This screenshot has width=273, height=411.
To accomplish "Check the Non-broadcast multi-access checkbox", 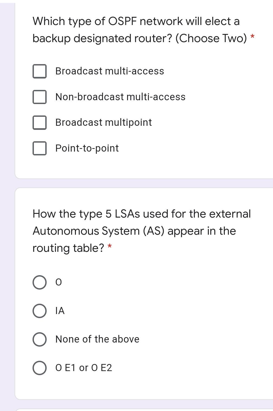I will pos(40,96).
